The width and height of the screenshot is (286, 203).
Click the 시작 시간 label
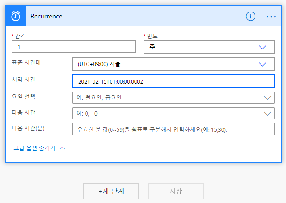tap(24, 80)
